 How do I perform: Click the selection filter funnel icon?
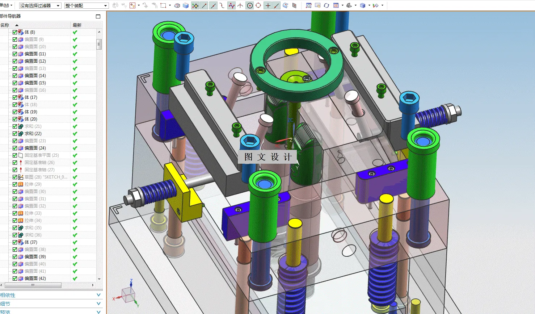[132, 5]
